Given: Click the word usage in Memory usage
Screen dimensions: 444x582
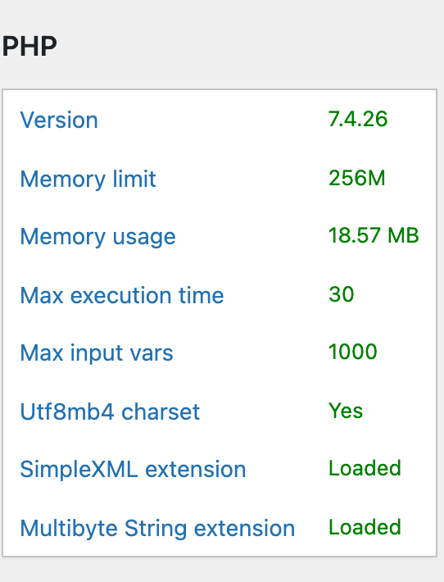Looking at the screenshot, I should 144,238.
